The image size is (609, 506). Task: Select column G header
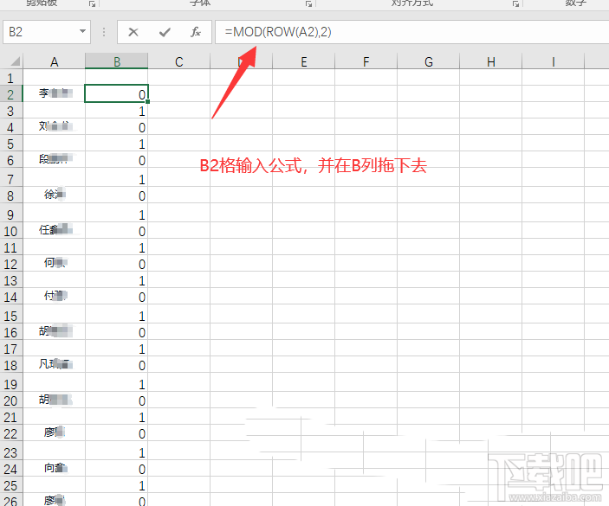pyautogui.click(x=429, y=61)
